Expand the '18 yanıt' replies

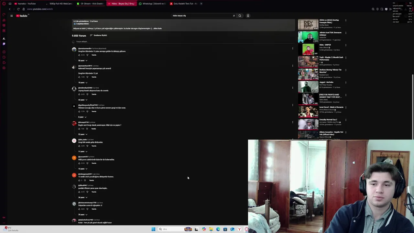(x=83, y=83)
